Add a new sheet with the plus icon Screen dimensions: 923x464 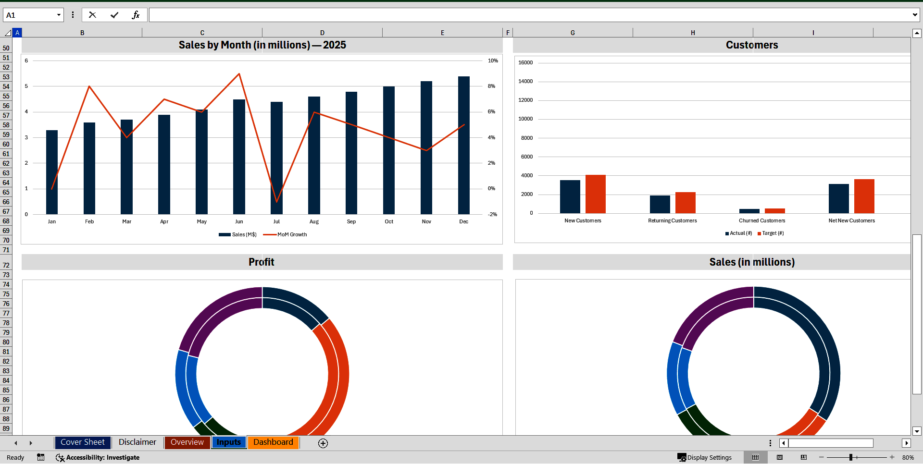click(x=323, y=443)
